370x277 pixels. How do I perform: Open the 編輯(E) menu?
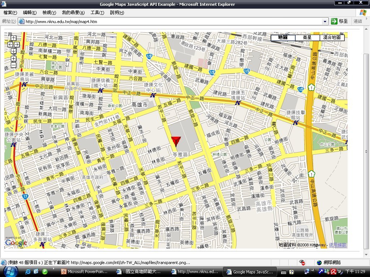point(30,13)
